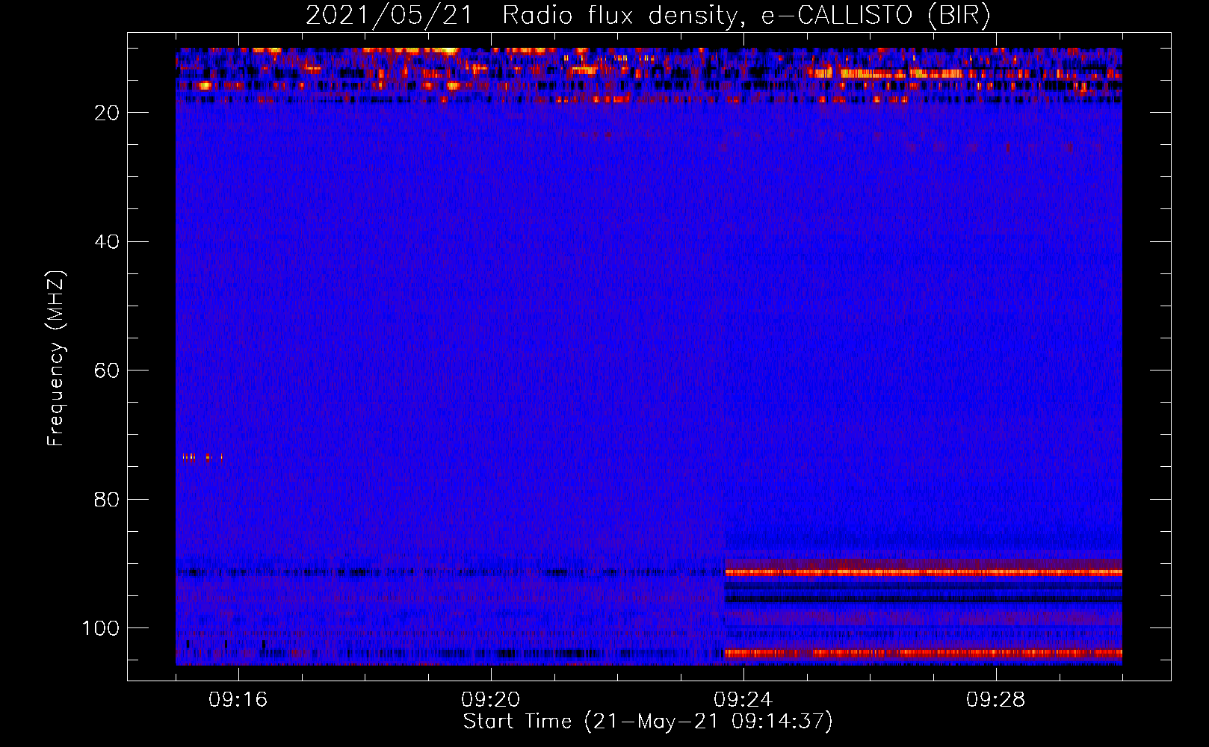This screenshot has height=747, width=1209.
Task: Click the '60' frequency tick label
Action: coord(108,371)
